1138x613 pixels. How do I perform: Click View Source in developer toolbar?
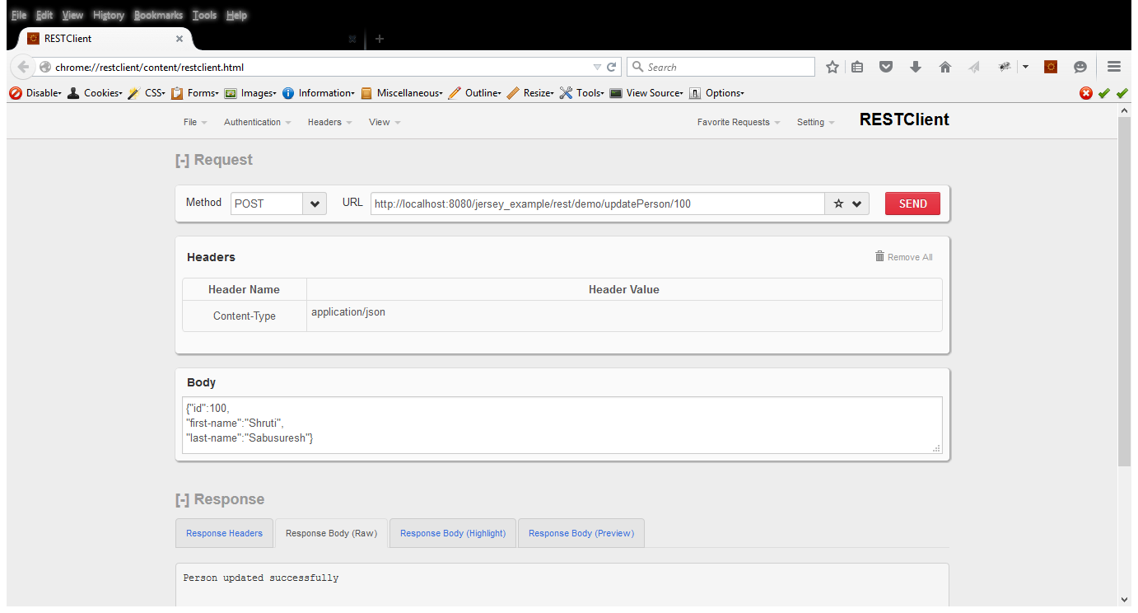(x=647, y=93)
